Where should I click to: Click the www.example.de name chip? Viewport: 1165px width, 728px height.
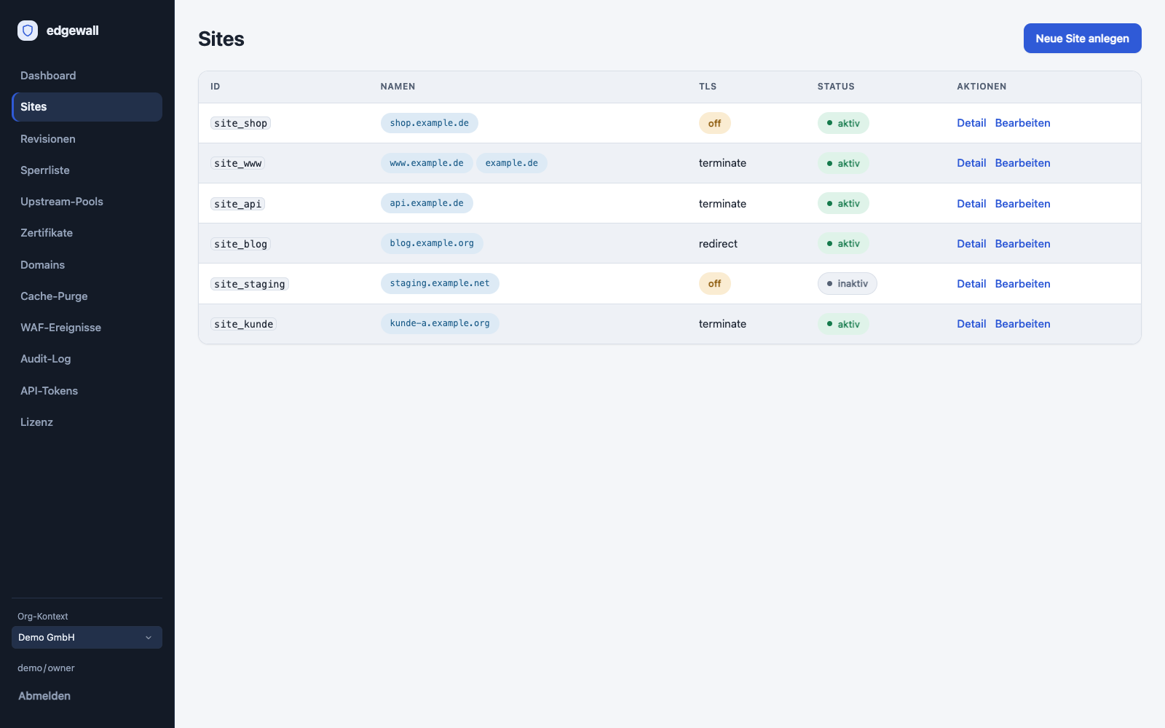[x=427, y=163]
